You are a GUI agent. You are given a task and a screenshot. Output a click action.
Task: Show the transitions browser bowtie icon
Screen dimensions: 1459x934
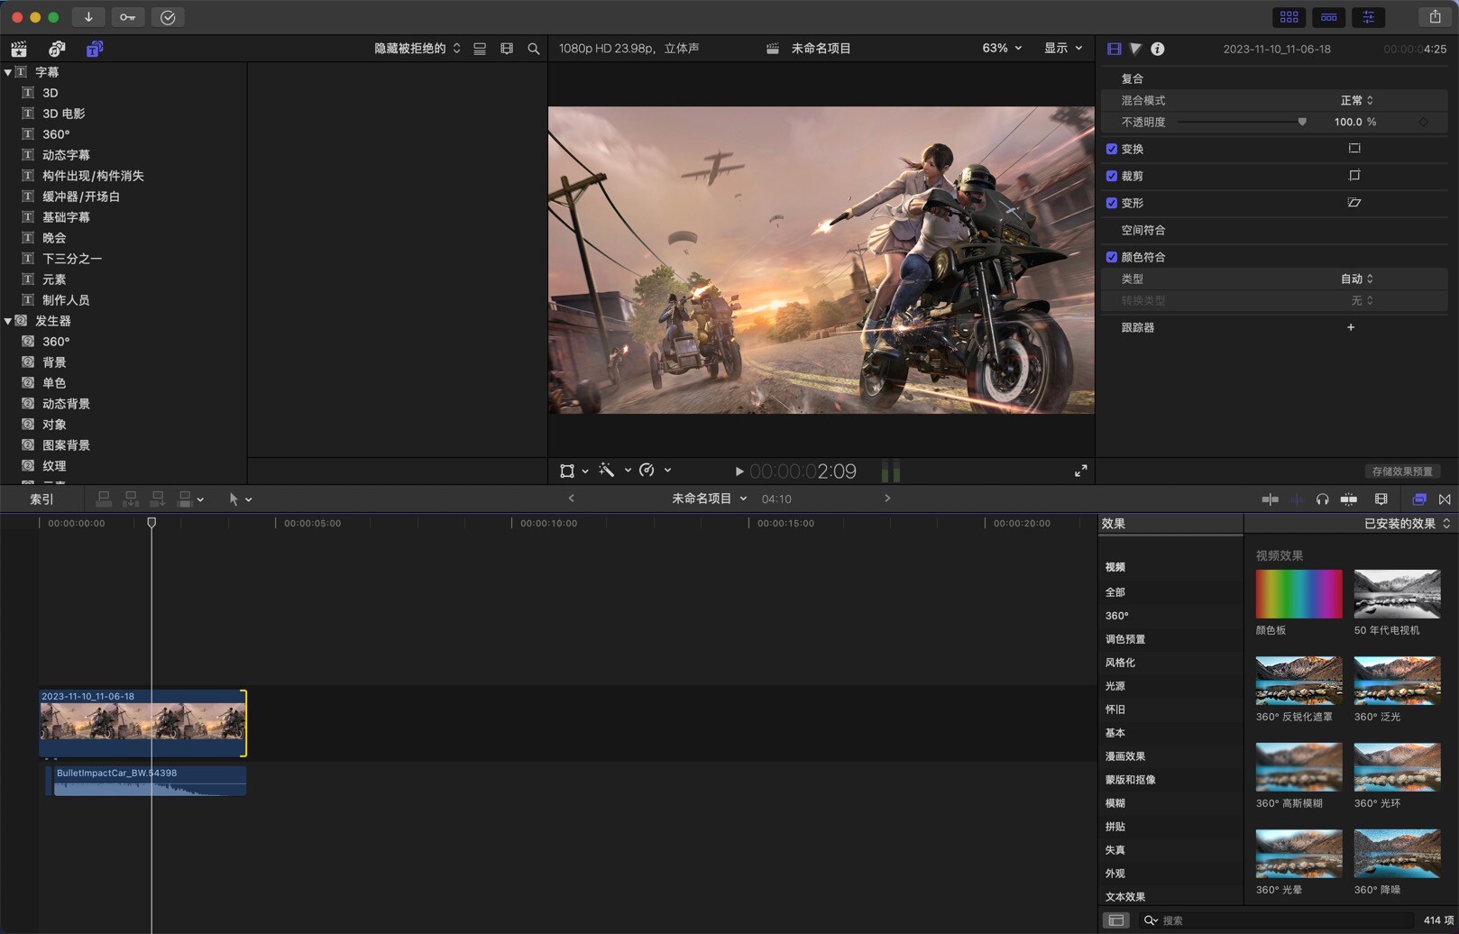(1445, 499)
